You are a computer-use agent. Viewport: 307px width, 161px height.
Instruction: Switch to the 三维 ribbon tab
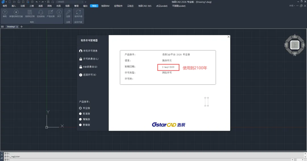tap(32, 6)
